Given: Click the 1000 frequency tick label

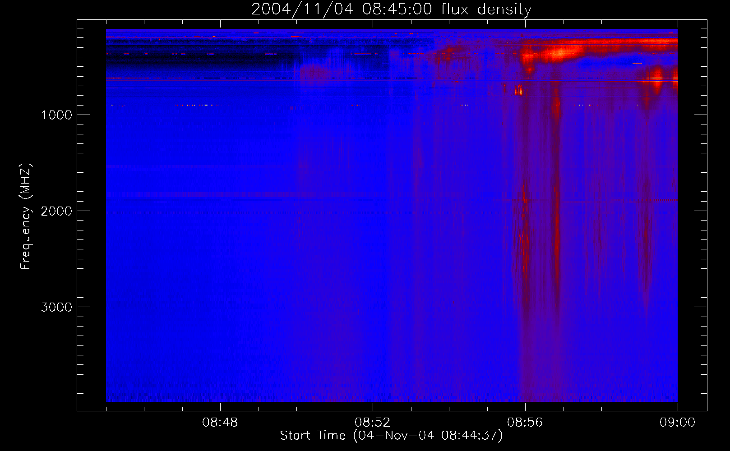Looking at the screenshot, I should tap(56, 115).
